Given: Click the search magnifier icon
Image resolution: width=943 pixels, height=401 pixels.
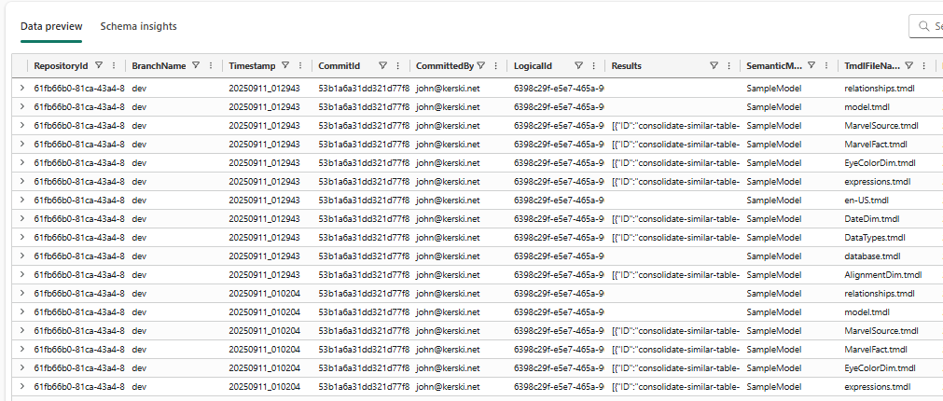Looking at the screenshot, I should tap(923, 26).
